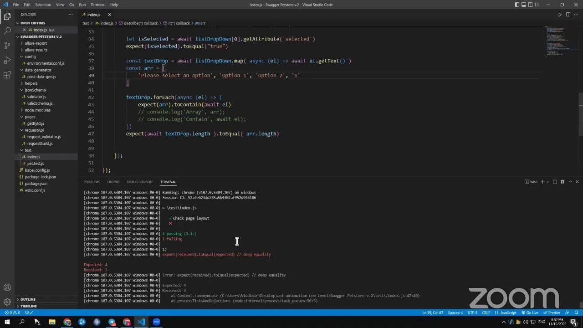The width and height of the screenshot is (583, 328).
Task: Open the Selection menu
Action: tap(43, 5)
